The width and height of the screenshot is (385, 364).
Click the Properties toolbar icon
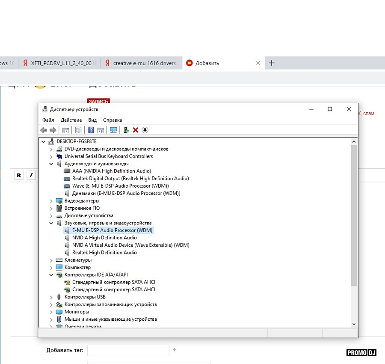click(78, 130)
